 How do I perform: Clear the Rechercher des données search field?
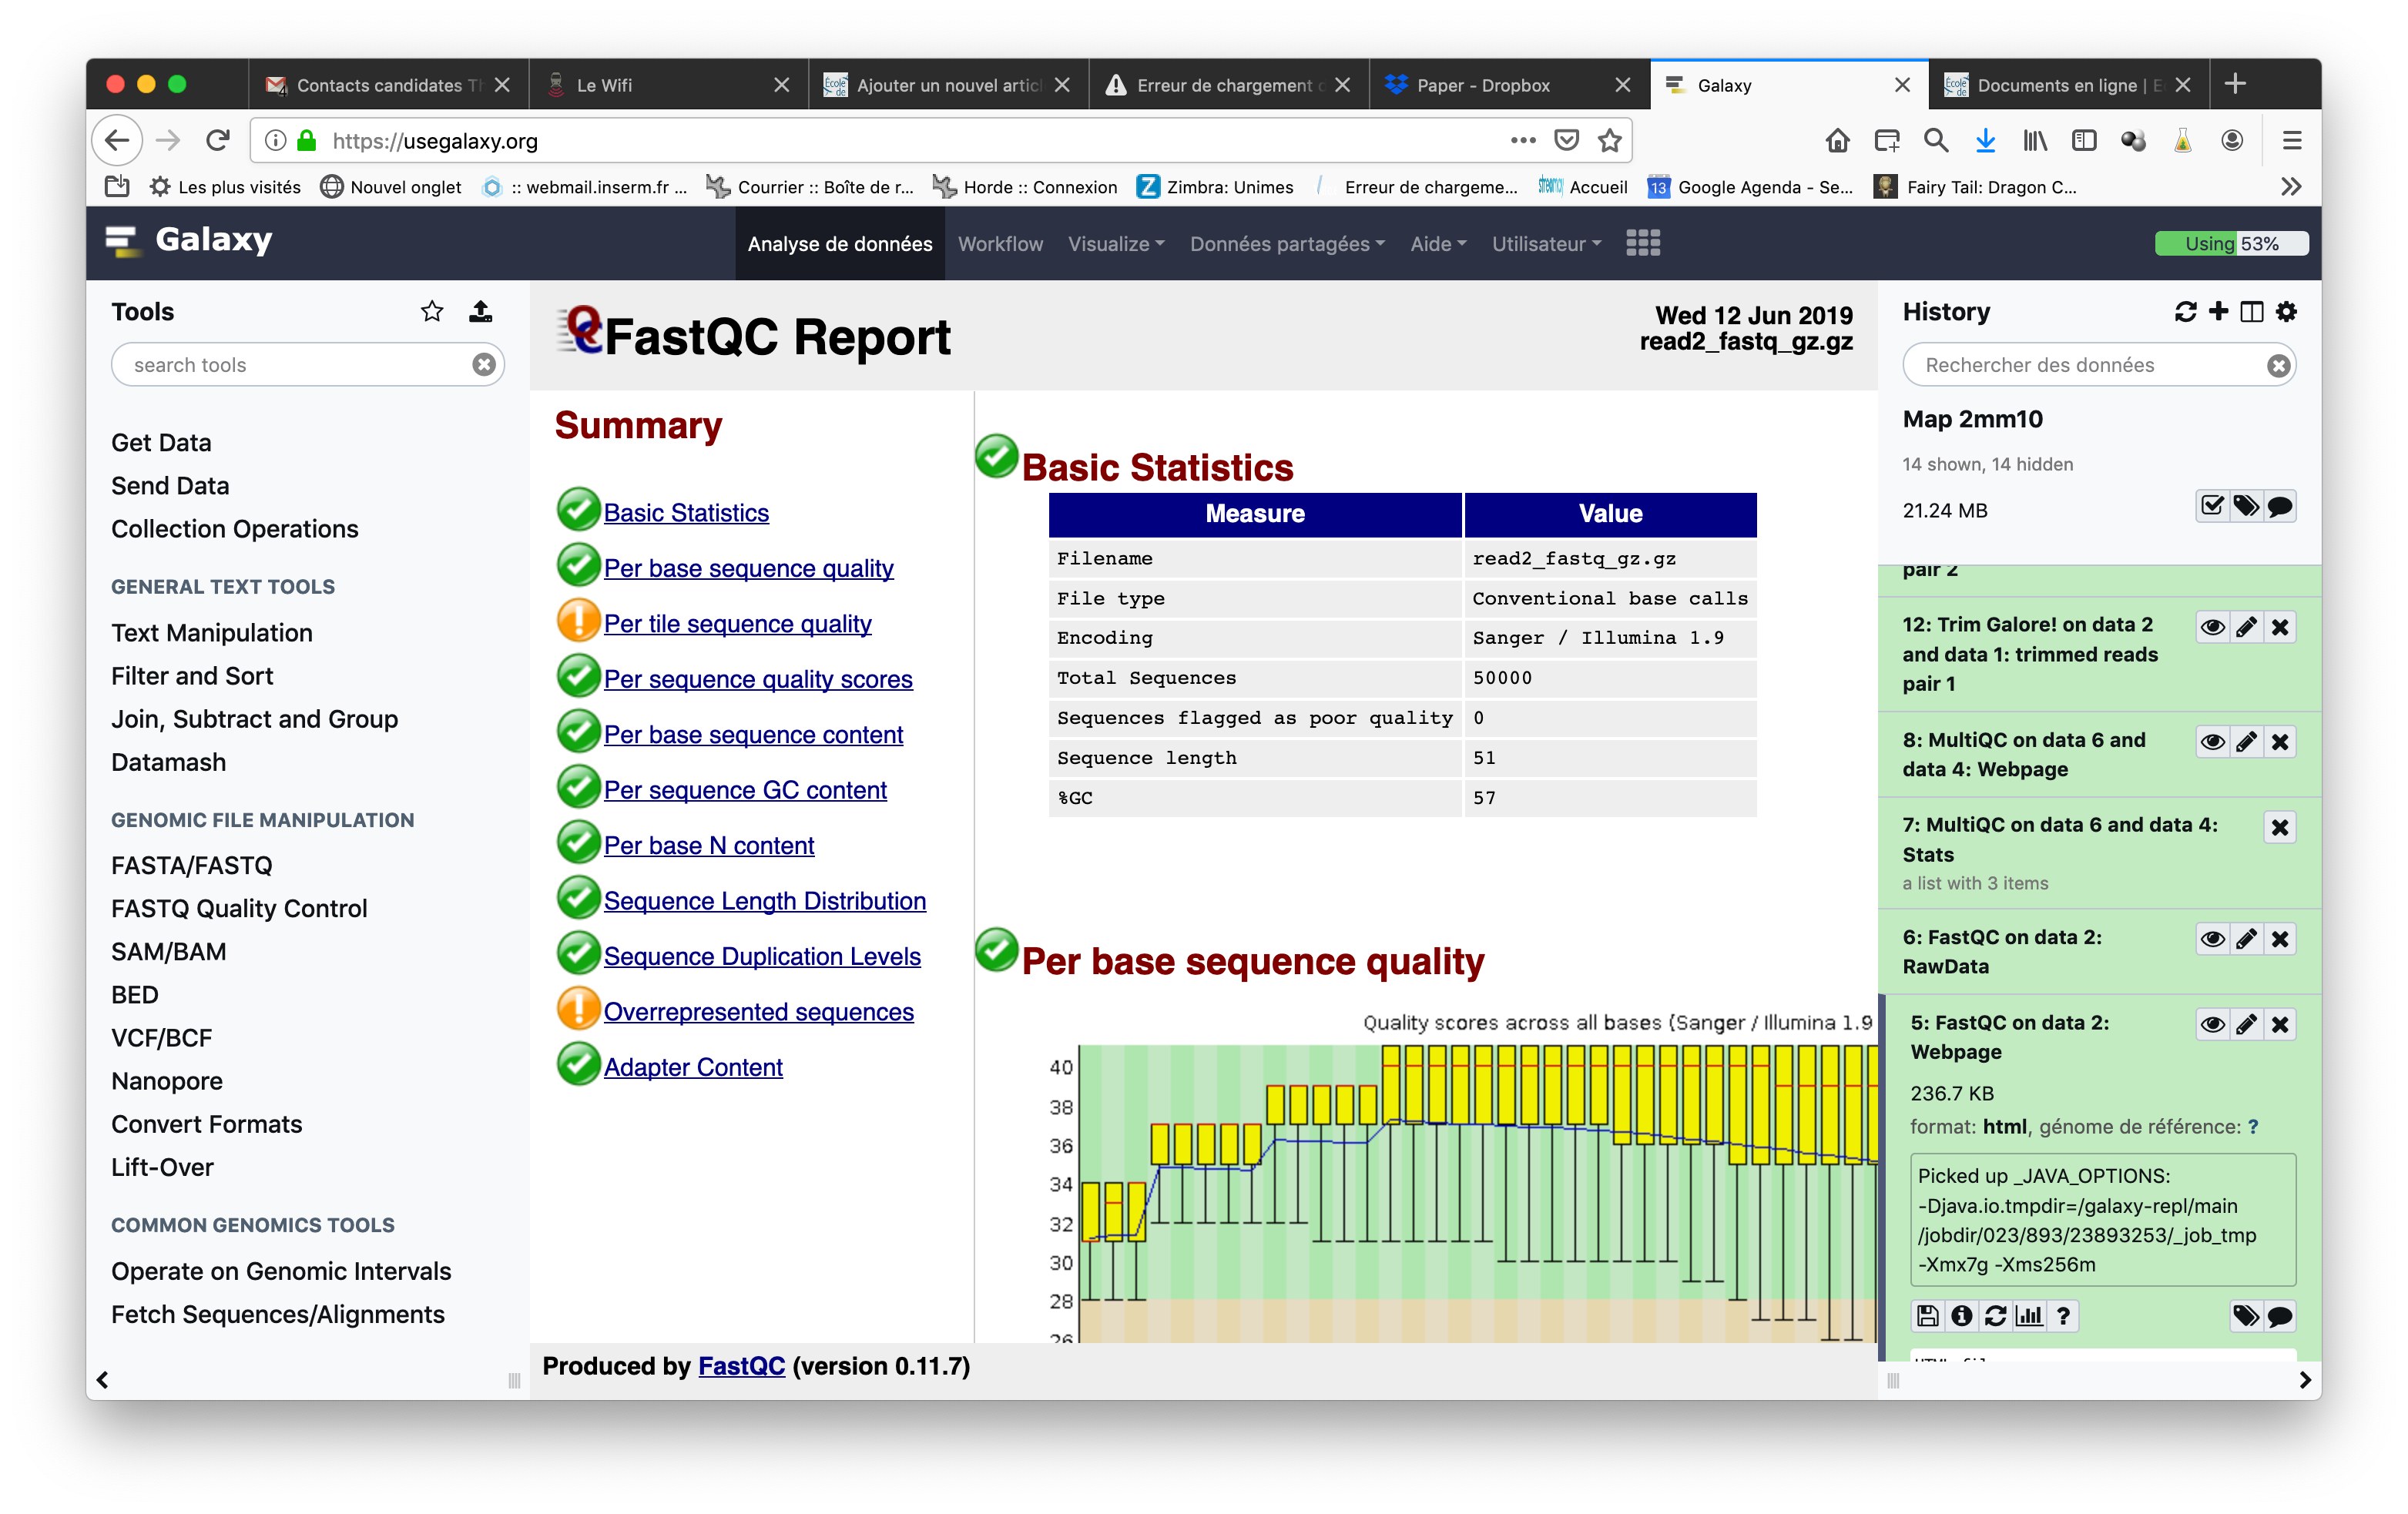click(x=2278, y=366)
